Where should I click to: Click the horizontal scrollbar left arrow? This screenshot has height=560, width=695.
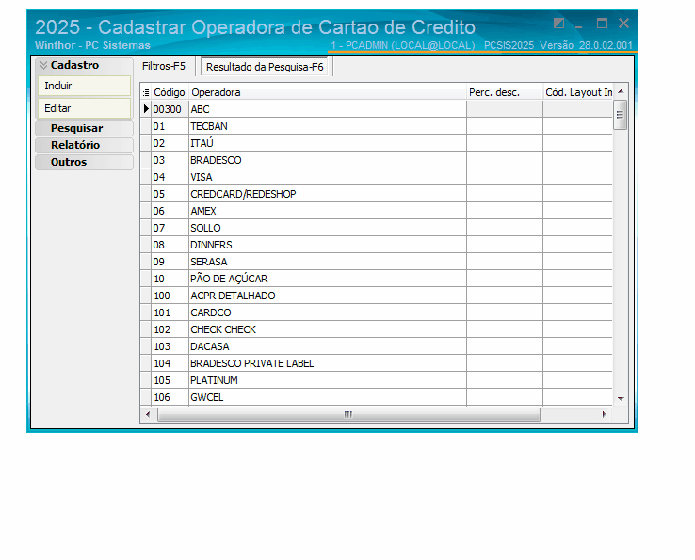pos(148,415)
